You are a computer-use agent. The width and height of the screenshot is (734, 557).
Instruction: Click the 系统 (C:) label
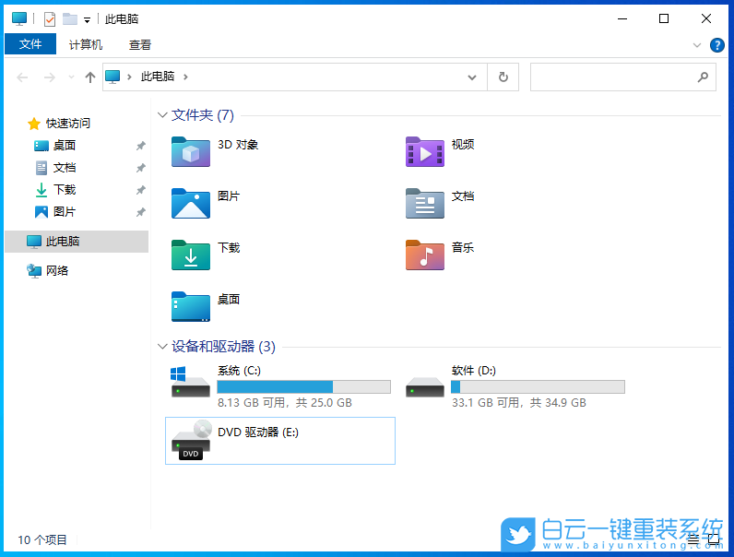pos(239,371)
